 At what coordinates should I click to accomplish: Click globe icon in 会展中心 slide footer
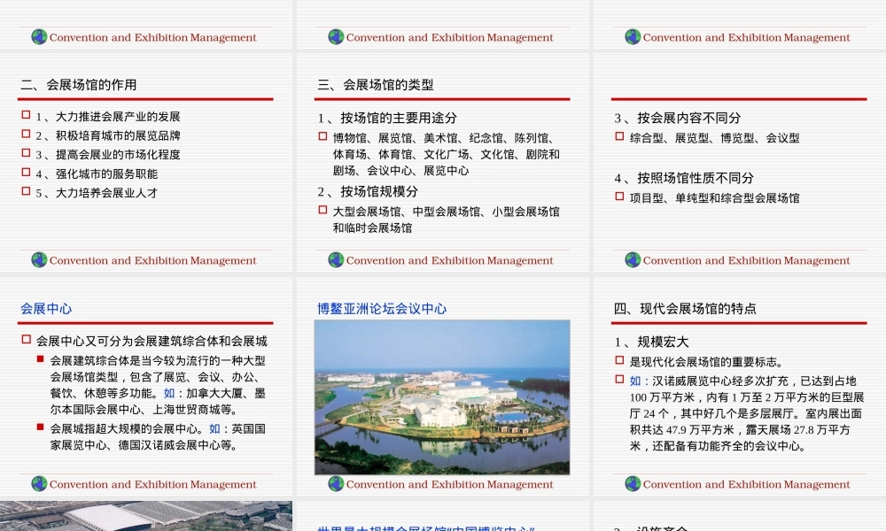click(39, 483)
